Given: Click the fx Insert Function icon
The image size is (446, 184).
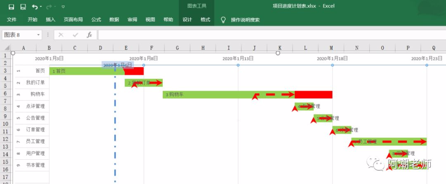Looking at the screenshot, I should 89,35.
